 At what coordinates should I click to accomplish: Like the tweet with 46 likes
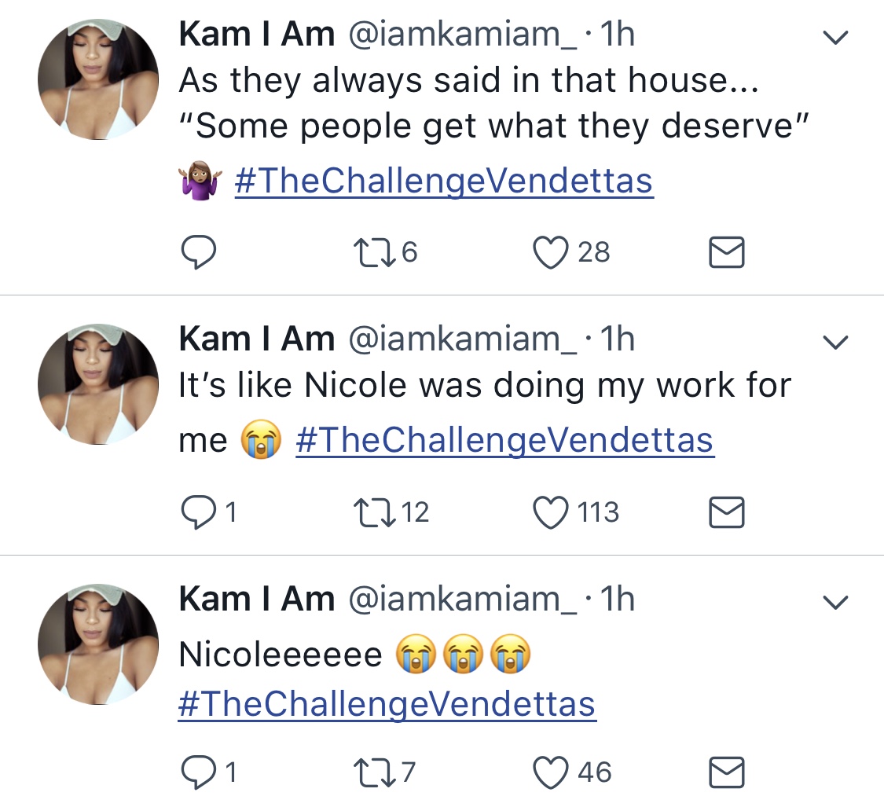tap(550, 772)
